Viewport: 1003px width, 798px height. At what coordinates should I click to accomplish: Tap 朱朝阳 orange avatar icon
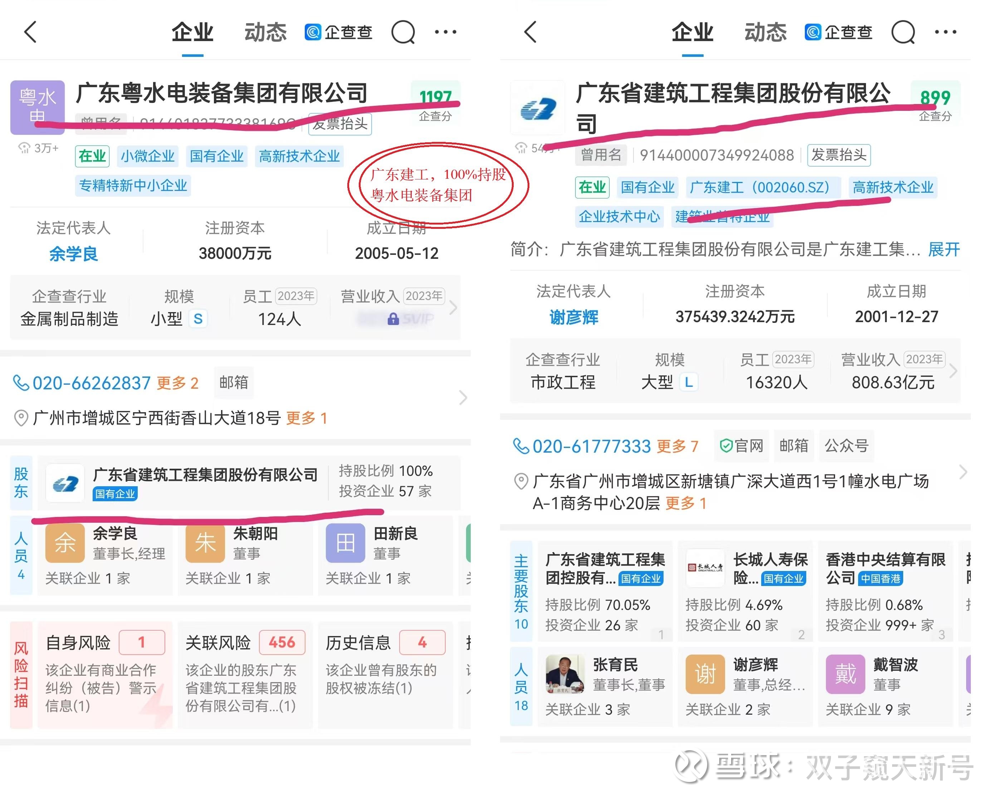click(205, 543)
